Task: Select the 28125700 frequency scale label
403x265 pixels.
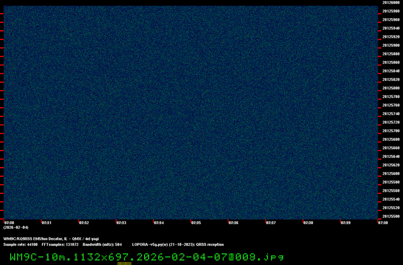Action: tap(391, 131)
